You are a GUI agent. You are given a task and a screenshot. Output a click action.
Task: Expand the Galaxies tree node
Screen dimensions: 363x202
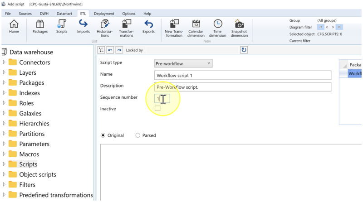pyautogui.click(x=4, y=113)
